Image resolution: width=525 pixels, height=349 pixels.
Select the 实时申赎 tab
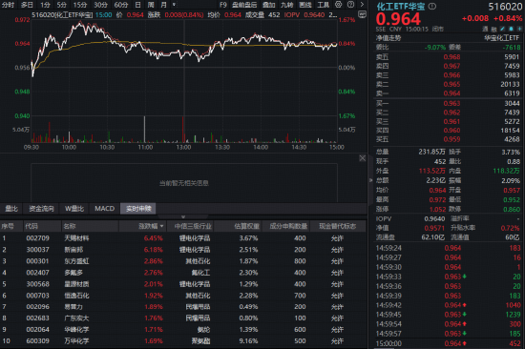(x=138, y=209)
